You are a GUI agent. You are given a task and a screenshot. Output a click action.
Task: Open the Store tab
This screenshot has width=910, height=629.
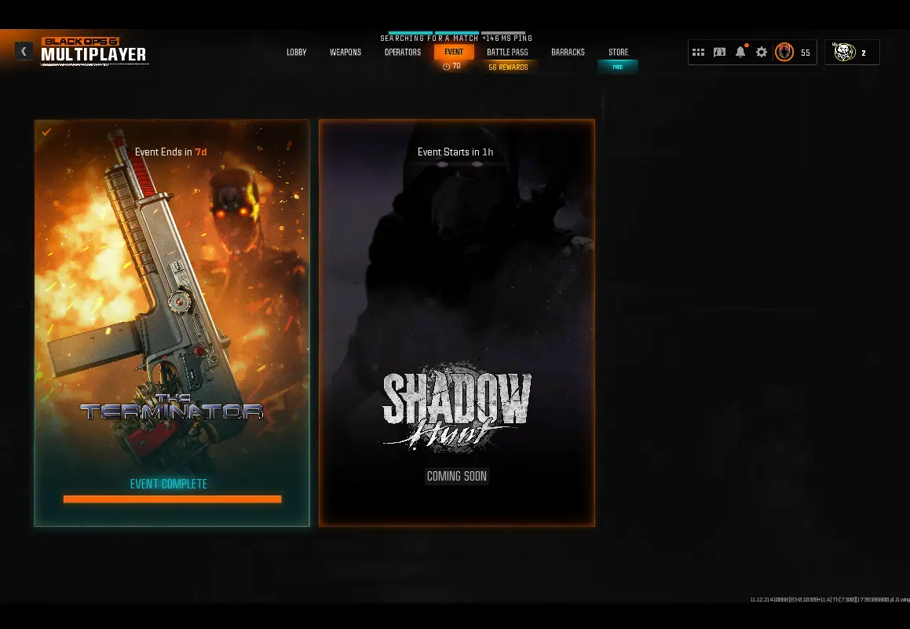618,53
